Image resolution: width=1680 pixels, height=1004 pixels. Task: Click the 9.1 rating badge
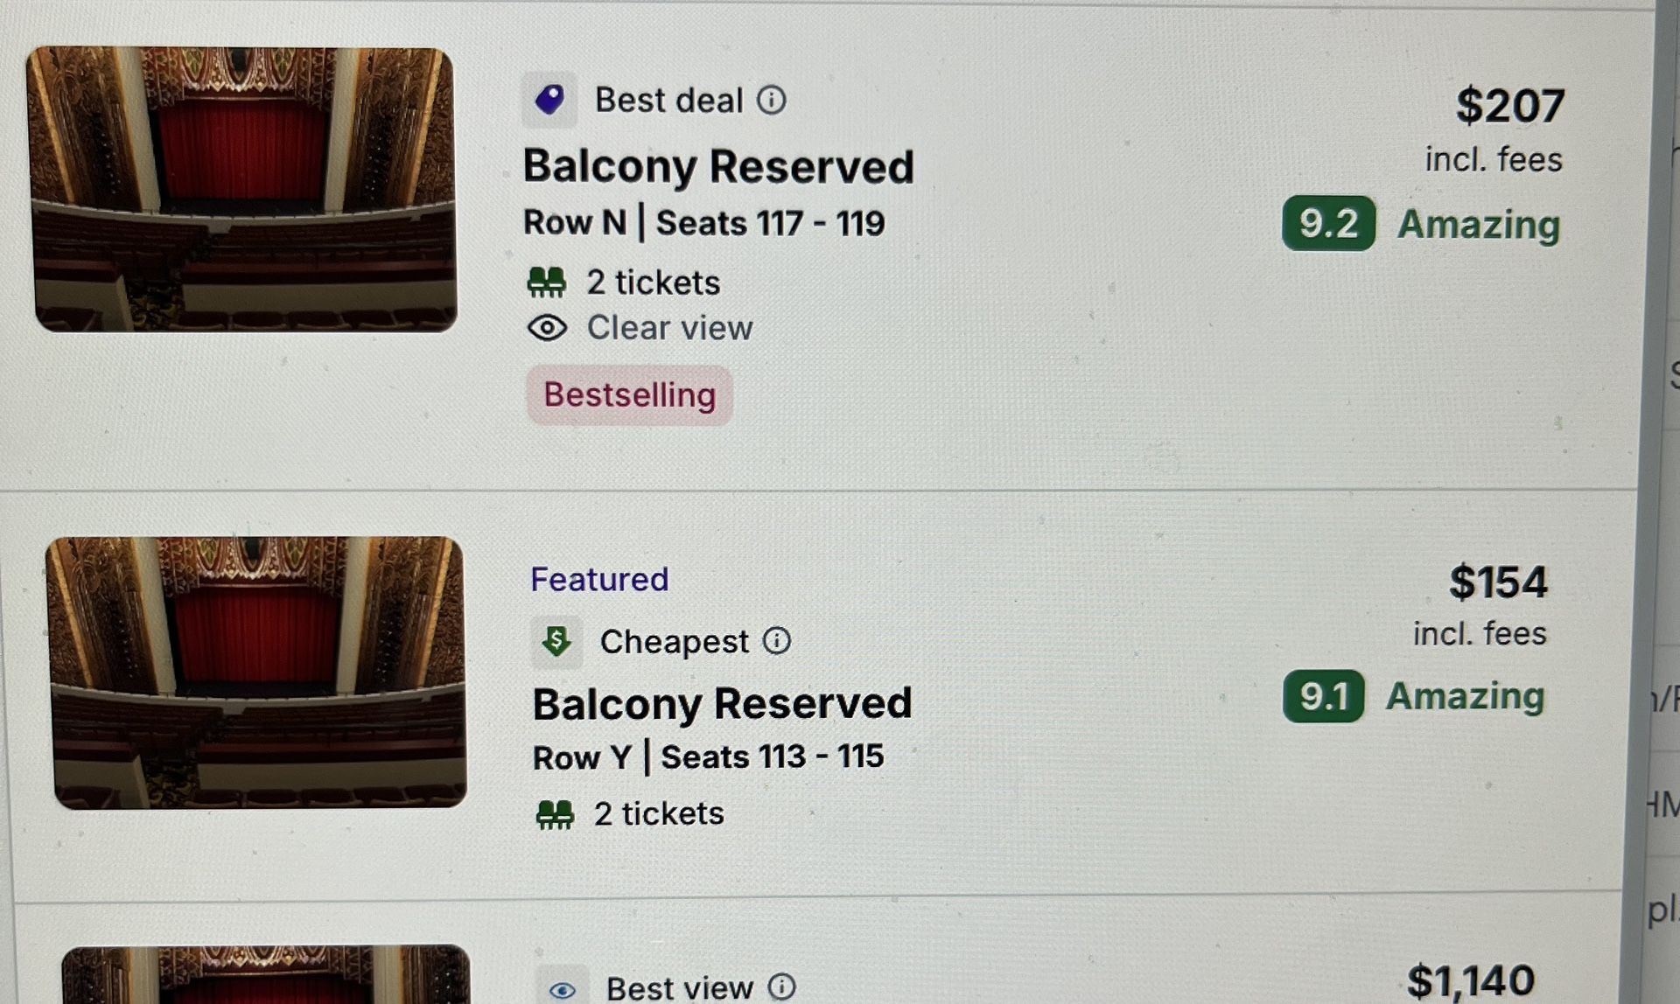[x=1323, y=697]
